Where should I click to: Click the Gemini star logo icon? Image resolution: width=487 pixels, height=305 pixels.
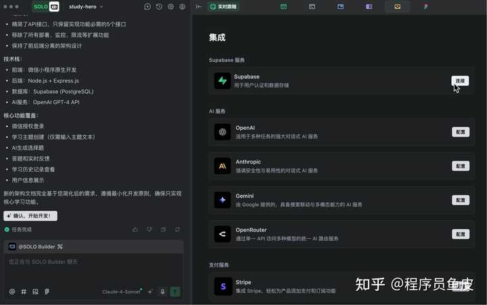tap(223, 200)
